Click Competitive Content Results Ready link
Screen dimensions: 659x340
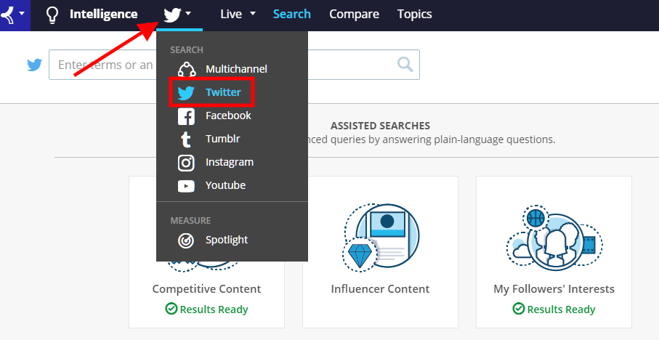206,309
